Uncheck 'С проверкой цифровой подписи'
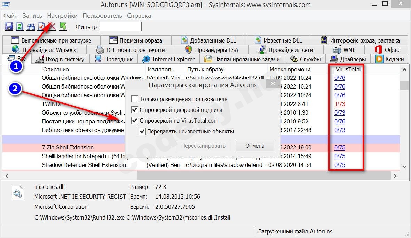This screenshot has height=238, width=411. click(x=135, y=110)
